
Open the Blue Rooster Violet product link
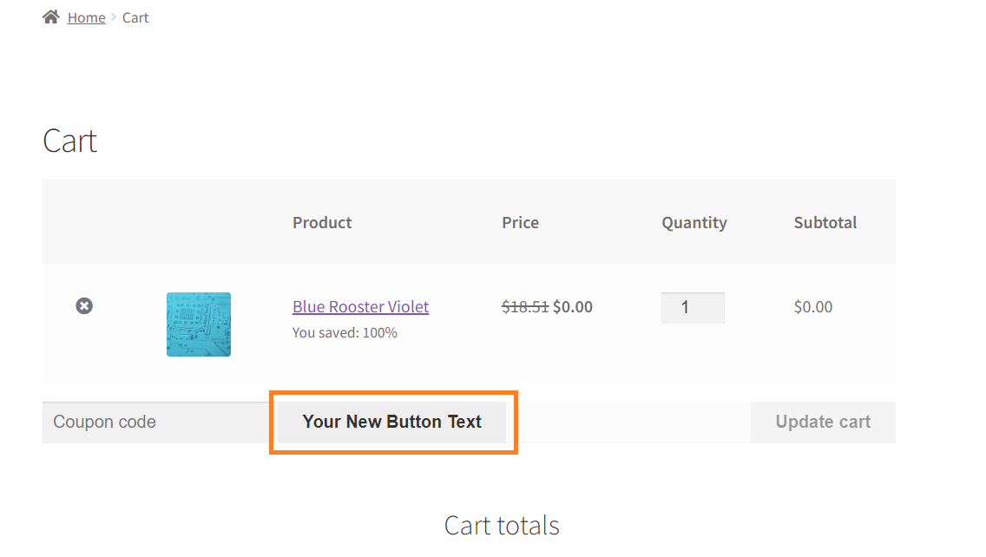(360, 307)
